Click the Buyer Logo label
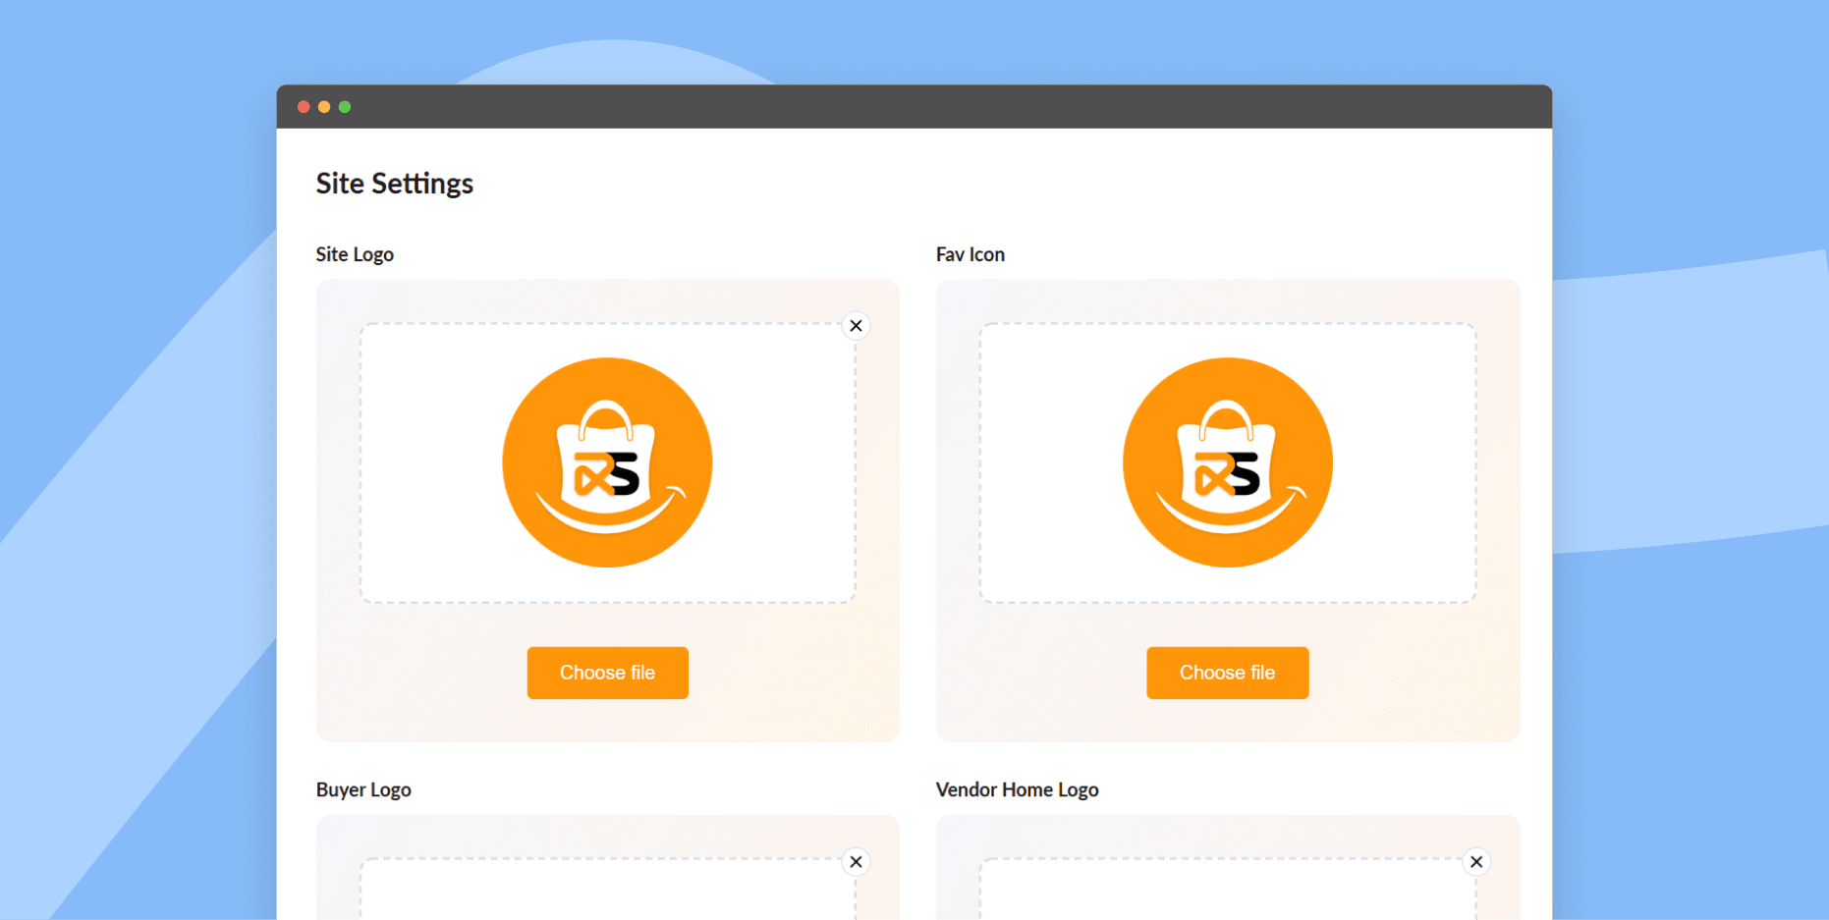The image size is (1829, 920). 363,790
